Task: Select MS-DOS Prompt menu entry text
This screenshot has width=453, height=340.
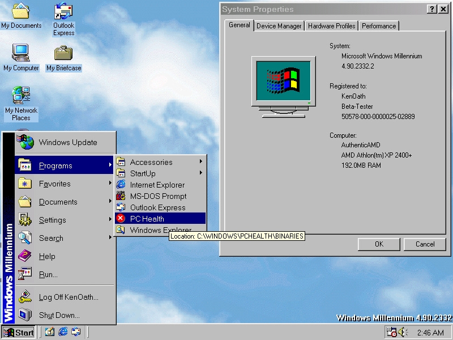Action: [159, 196]
